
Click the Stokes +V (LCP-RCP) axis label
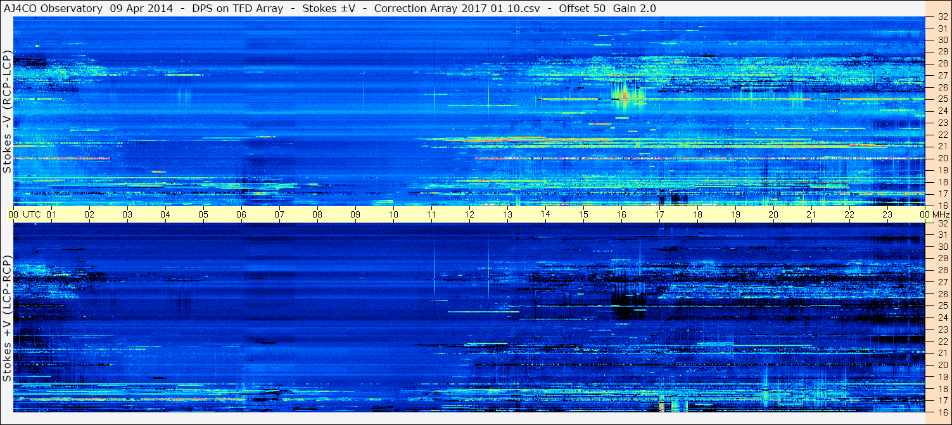(7, 319)
